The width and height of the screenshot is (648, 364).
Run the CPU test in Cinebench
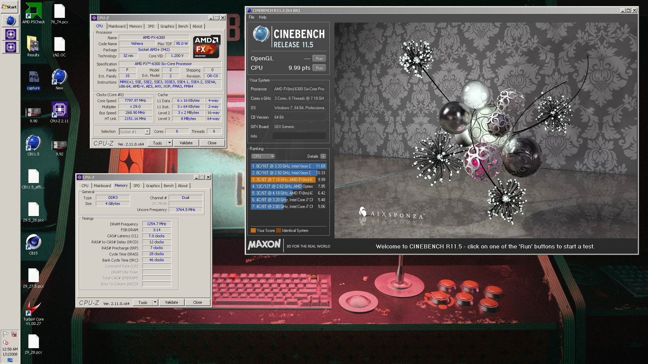click(x=319, y=68)
